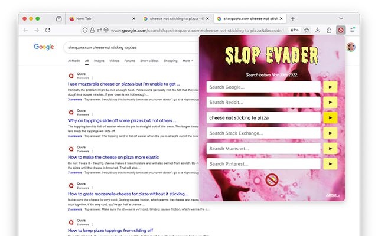Screen dimensions: 378x236
Task: Submit the cheese not sticking to pizza search
Action: pyautogui.click(x=330, y=118)
